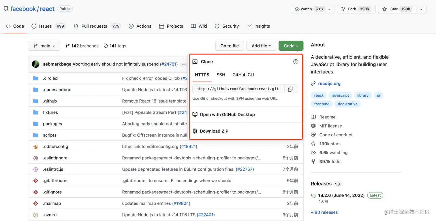Select the HTTPS clone tab
Image resolution: width=436 pixels, height=221 pixels.
[x=202, y=75]
